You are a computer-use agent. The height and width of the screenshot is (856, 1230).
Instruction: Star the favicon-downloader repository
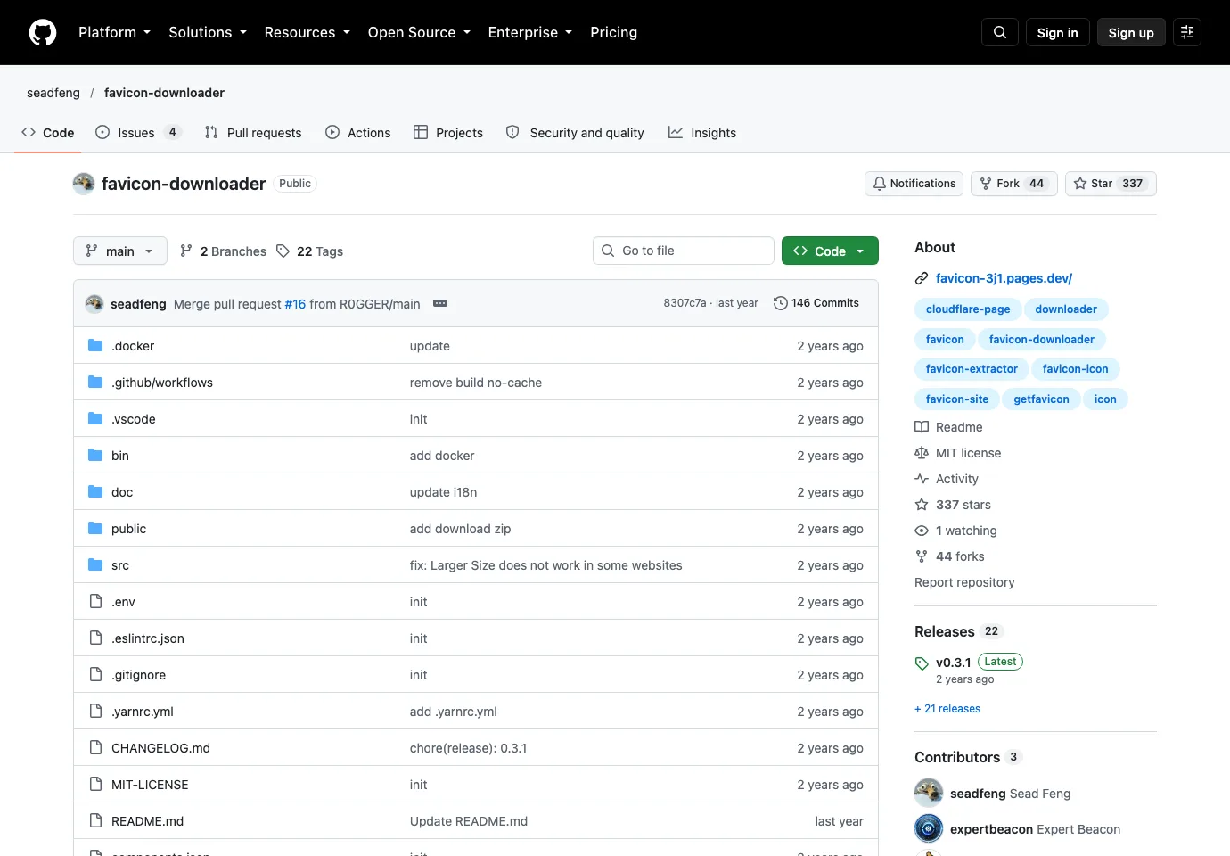coord(1111,184)
